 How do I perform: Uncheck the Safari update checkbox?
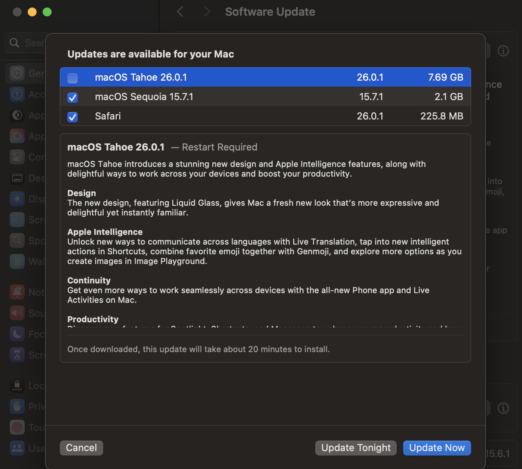point(73,117)
